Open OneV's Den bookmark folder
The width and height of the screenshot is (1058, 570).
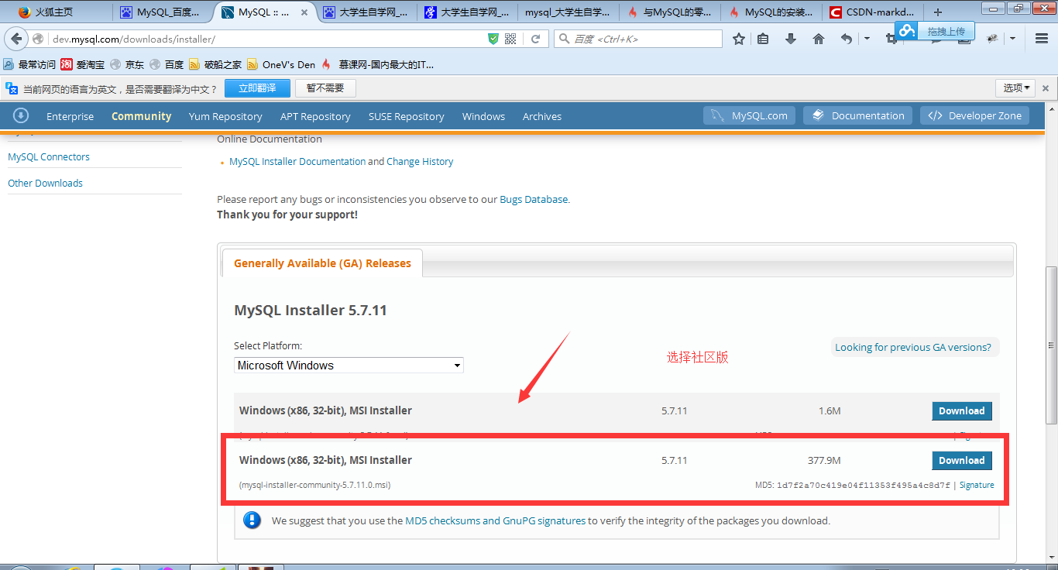point(281,65)
